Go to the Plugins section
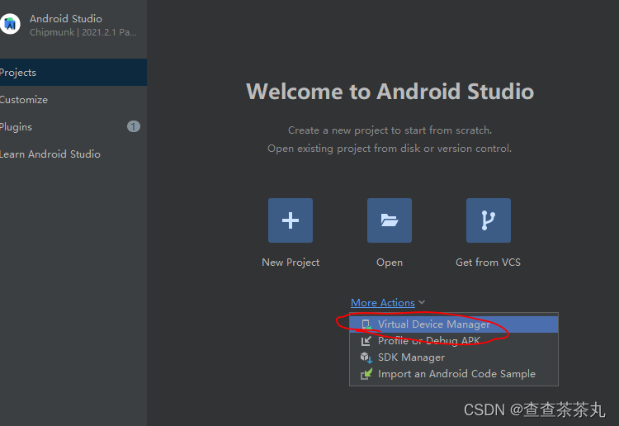This screenshot has height=426, width=619. (73, 127)
